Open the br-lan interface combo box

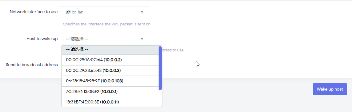click(x=105, y=12)
